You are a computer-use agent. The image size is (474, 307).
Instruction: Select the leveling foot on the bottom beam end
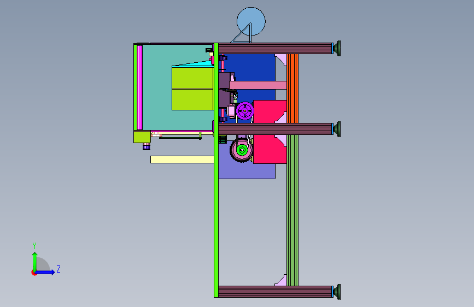pos(337,292)
